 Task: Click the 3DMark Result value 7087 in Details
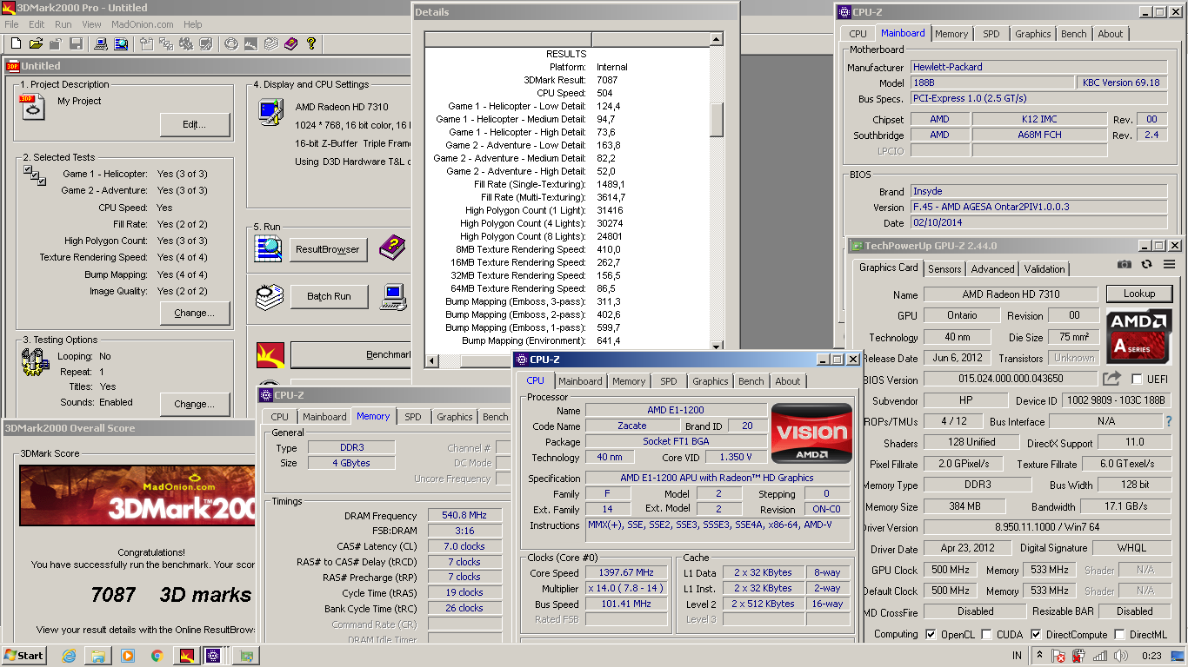pos(608,80)
